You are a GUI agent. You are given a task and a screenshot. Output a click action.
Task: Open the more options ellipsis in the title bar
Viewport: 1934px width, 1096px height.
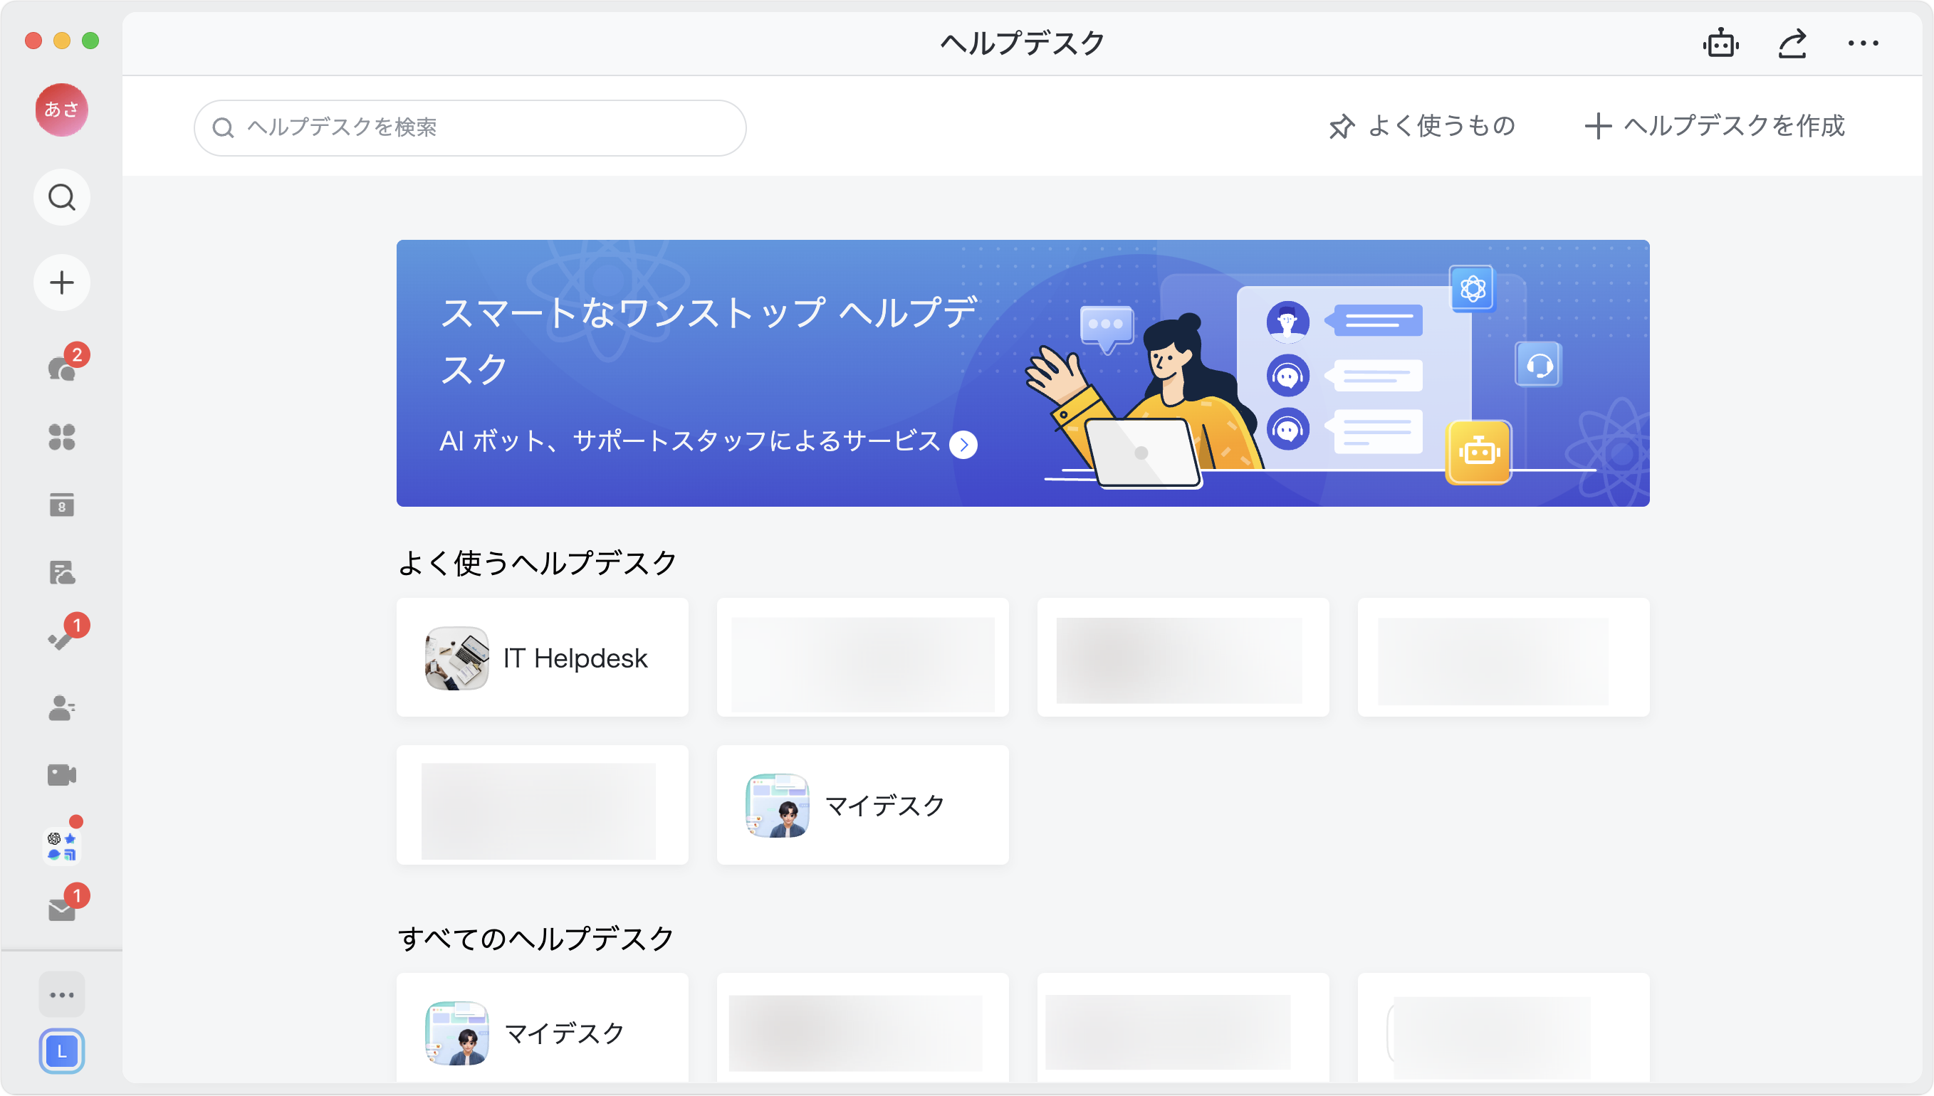[x=1864, y=43]
